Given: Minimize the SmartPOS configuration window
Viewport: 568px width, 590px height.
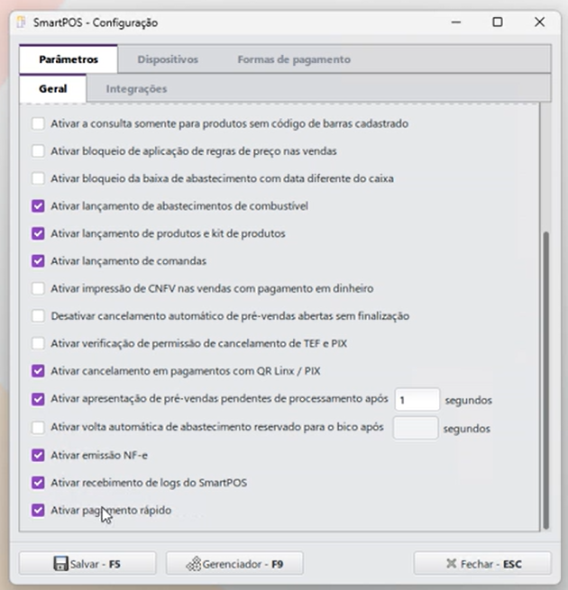Looking at the screenshot, I should (x=456, y=23).
